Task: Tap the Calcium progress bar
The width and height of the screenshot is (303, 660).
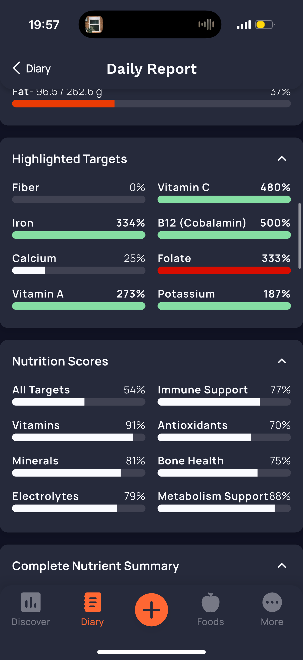Action: point(79,270)
